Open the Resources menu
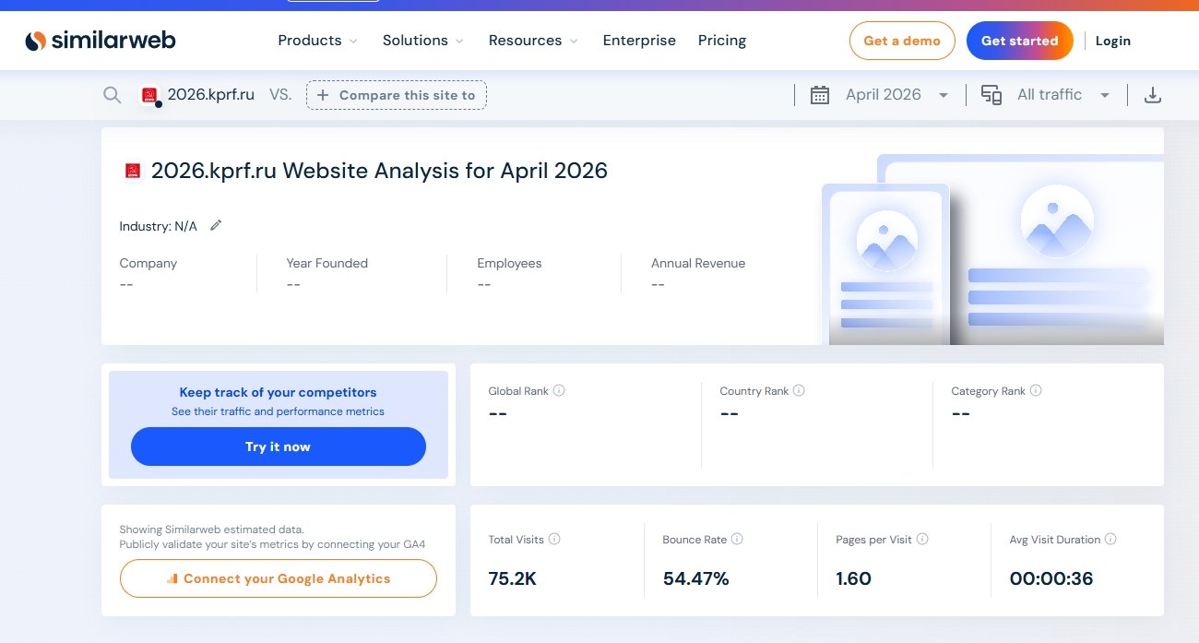 [x=533, y=41]
